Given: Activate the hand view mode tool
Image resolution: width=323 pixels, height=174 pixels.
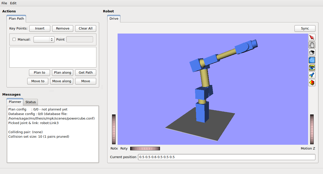Looking at the screenshot, I should (x=312, y=45).
